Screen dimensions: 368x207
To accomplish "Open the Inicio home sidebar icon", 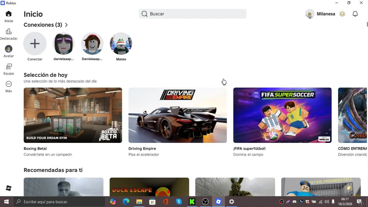I will click(9, 14).
